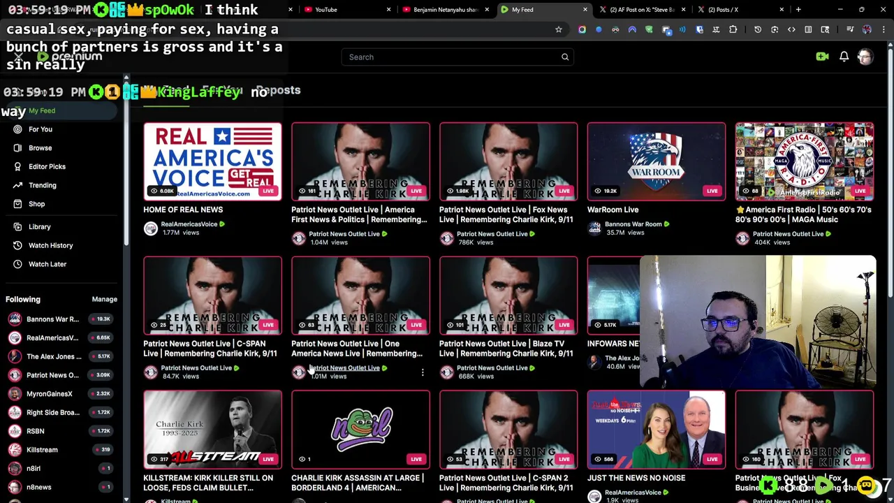Switch to the Posts / X tab

pos(740,10)
